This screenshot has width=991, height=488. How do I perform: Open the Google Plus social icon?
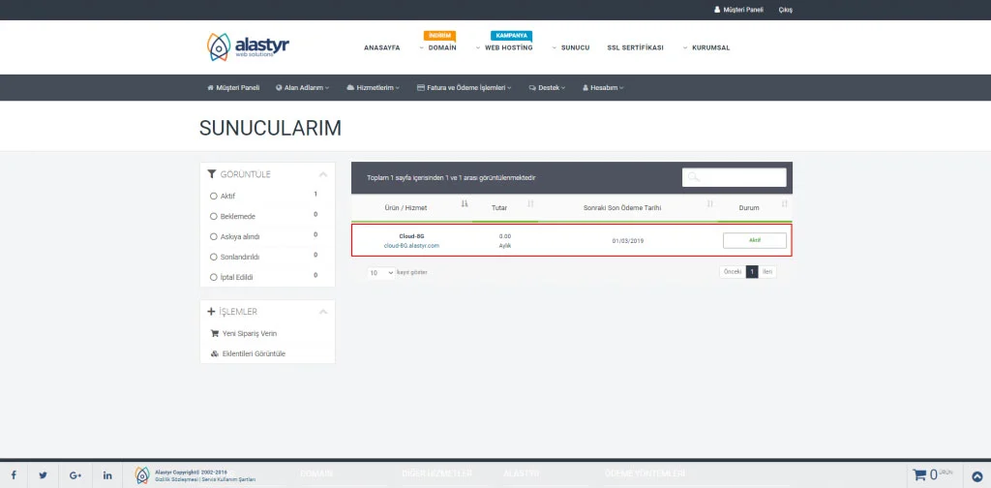[x=75, y=475]
